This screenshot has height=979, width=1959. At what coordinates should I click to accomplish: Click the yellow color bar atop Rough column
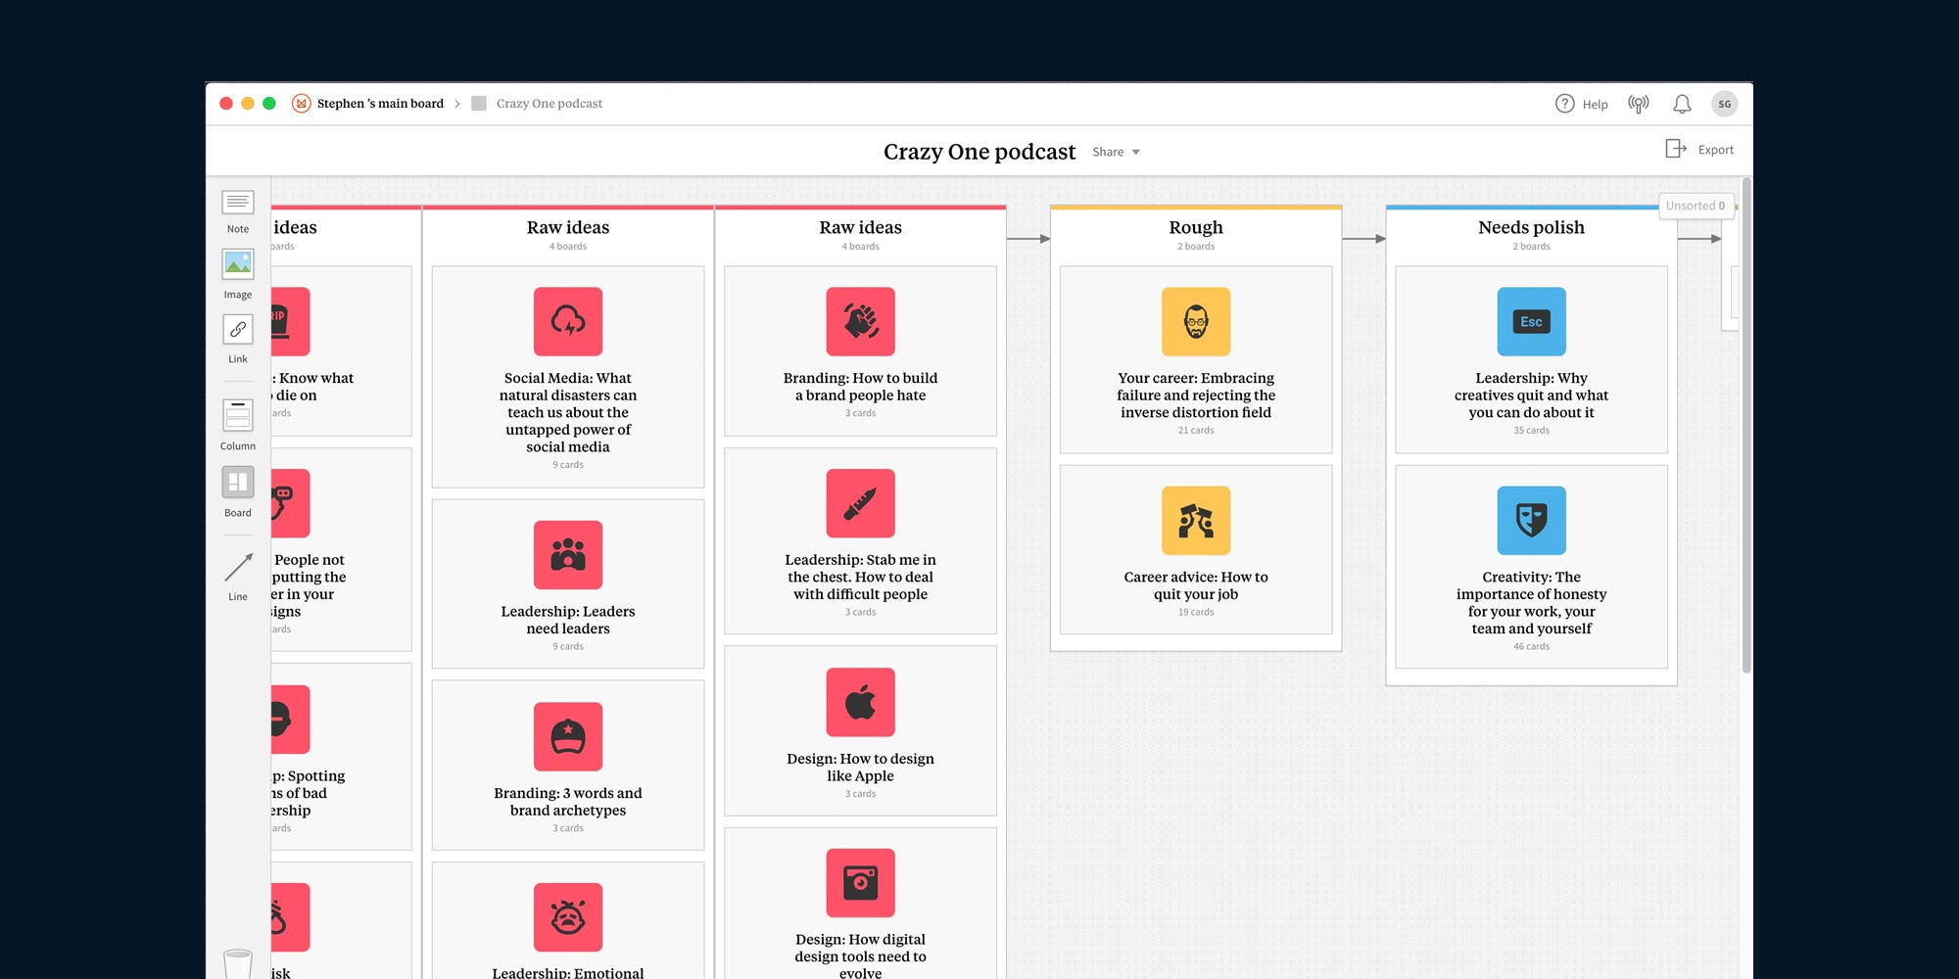1196,208
